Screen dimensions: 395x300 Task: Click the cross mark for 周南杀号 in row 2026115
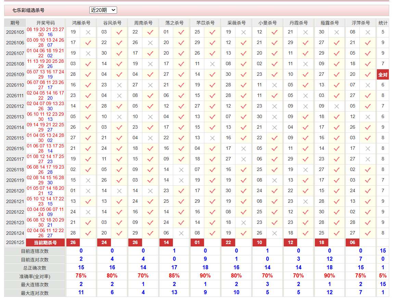click(150, 138)
